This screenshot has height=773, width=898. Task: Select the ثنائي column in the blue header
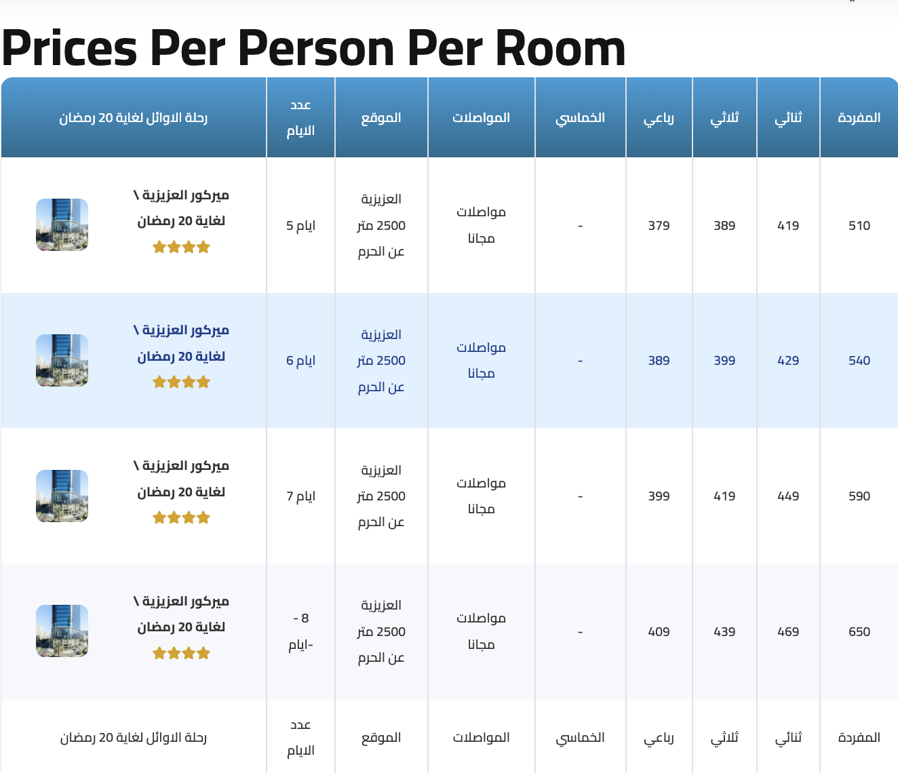[788, 118]
